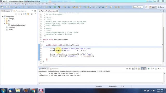Open the Refactor menu
This screenshot has width=166, height=93.
pyautogui.click(x=18, y=4)
